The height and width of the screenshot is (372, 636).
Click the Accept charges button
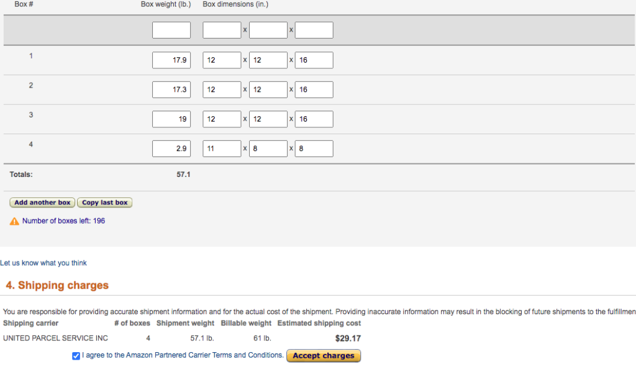point(324,356)
